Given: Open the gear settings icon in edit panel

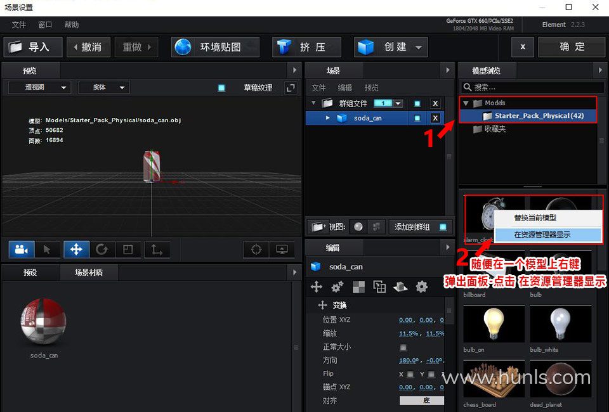Looking at the screenshot, I should pyautogui.click(x=421, y=287).
